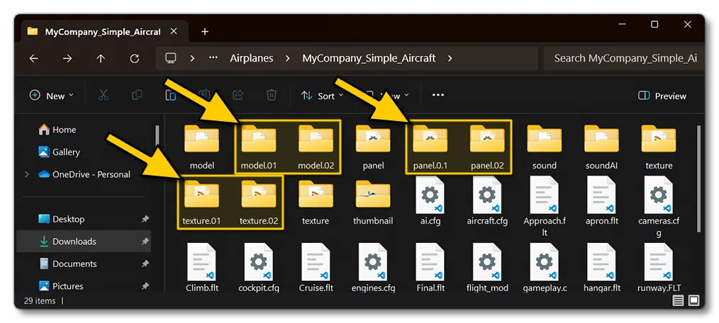The height and width of the screenshot is (323, 719).
Task: Select the runway.FLT file
Action: point(659,268)
